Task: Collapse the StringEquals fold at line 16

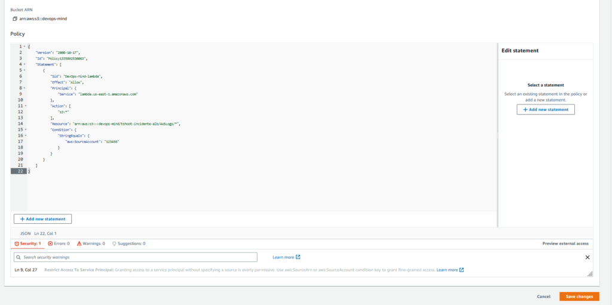Action: (25, 135)
